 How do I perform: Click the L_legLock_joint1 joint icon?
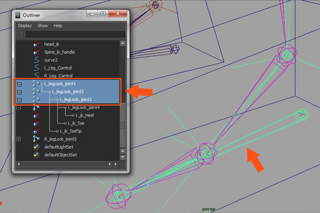pos(36,84)
